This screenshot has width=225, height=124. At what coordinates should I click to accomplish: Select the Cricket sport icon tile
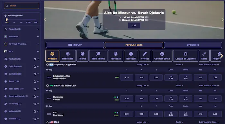coord(145,56)
